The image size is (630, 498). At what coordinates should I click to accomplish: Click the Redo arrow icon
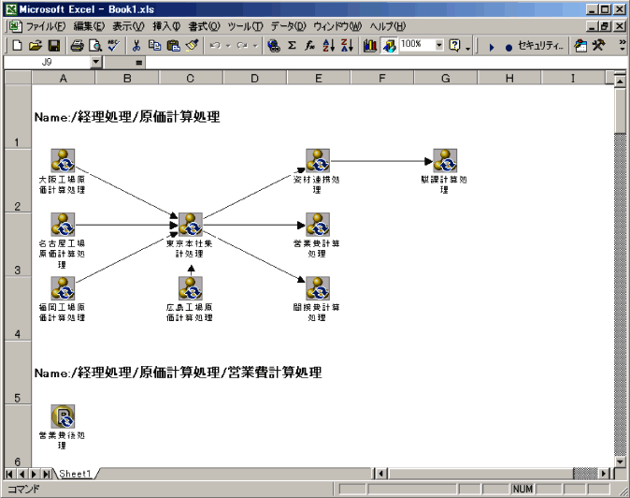[x=242, y=46]
